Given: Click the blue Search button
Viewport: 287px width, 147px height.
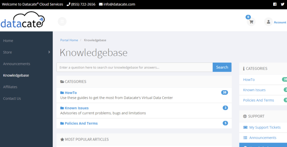Looking at the screenshot, I should point(222,67).
